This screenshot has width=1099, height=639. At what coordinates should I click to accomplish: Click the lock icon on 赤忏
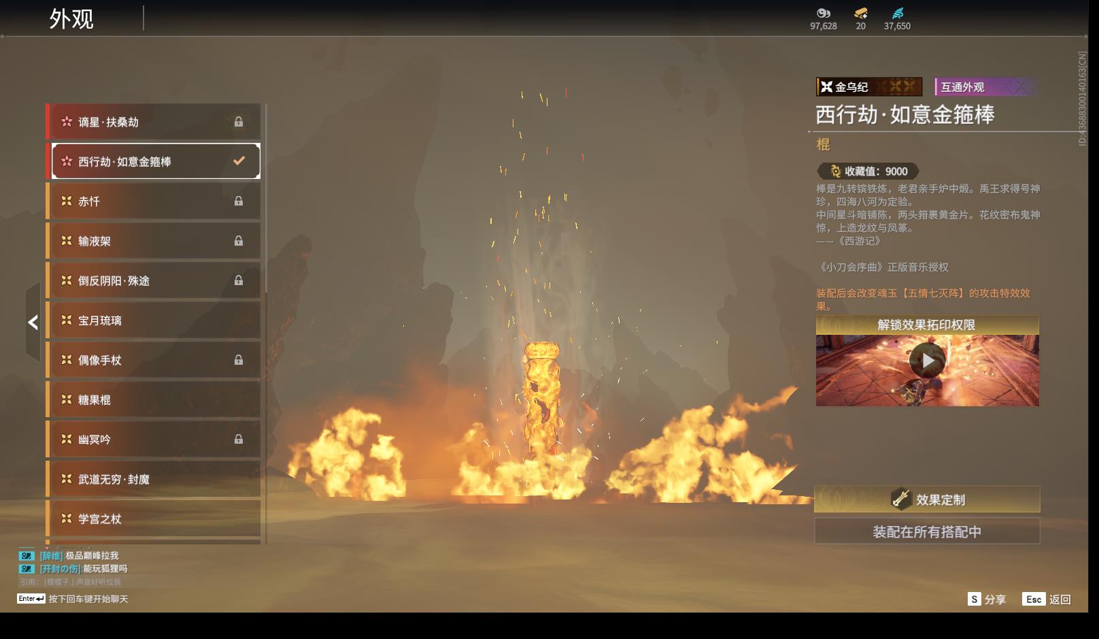click(x=239, y=201)
